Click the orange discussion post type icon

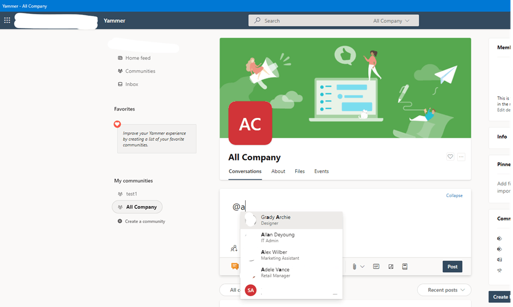[235, 266]
